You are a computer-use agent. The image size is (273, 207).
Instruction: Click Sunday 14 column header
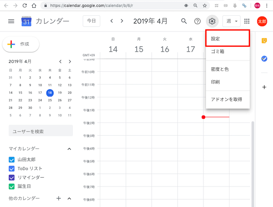[113, 46]
